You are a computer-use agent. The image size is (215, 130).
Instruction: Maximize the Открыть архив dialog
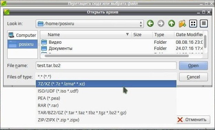click(204, 12)
